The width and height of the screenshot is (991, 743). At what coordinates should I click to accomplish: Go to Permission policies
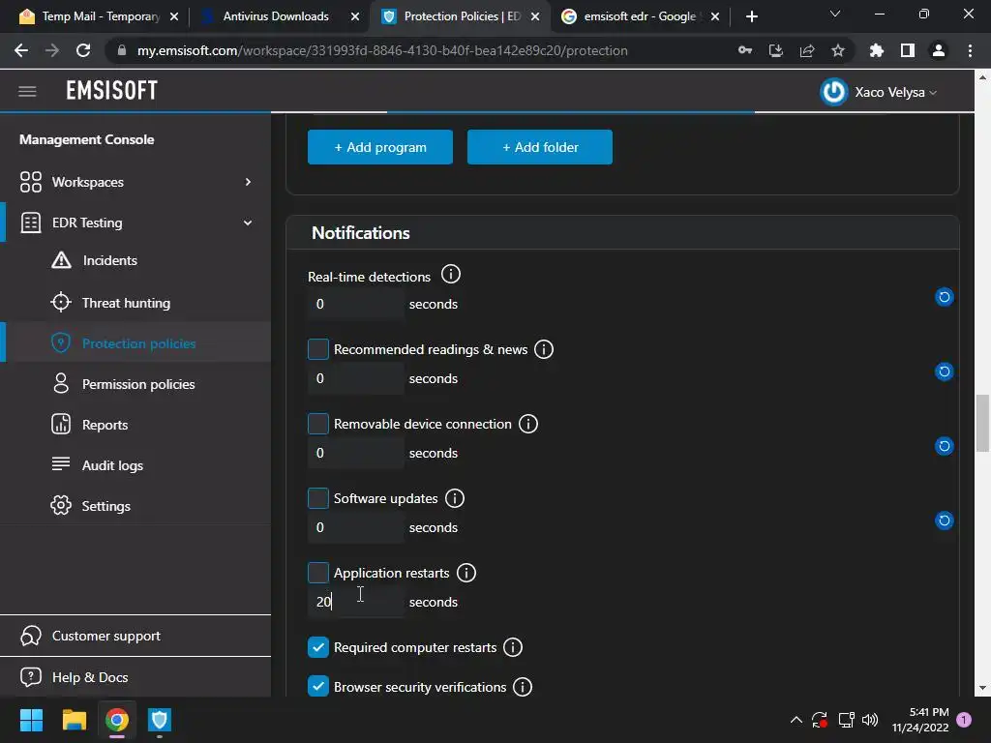pyautogui.click(x=137, y=384)
